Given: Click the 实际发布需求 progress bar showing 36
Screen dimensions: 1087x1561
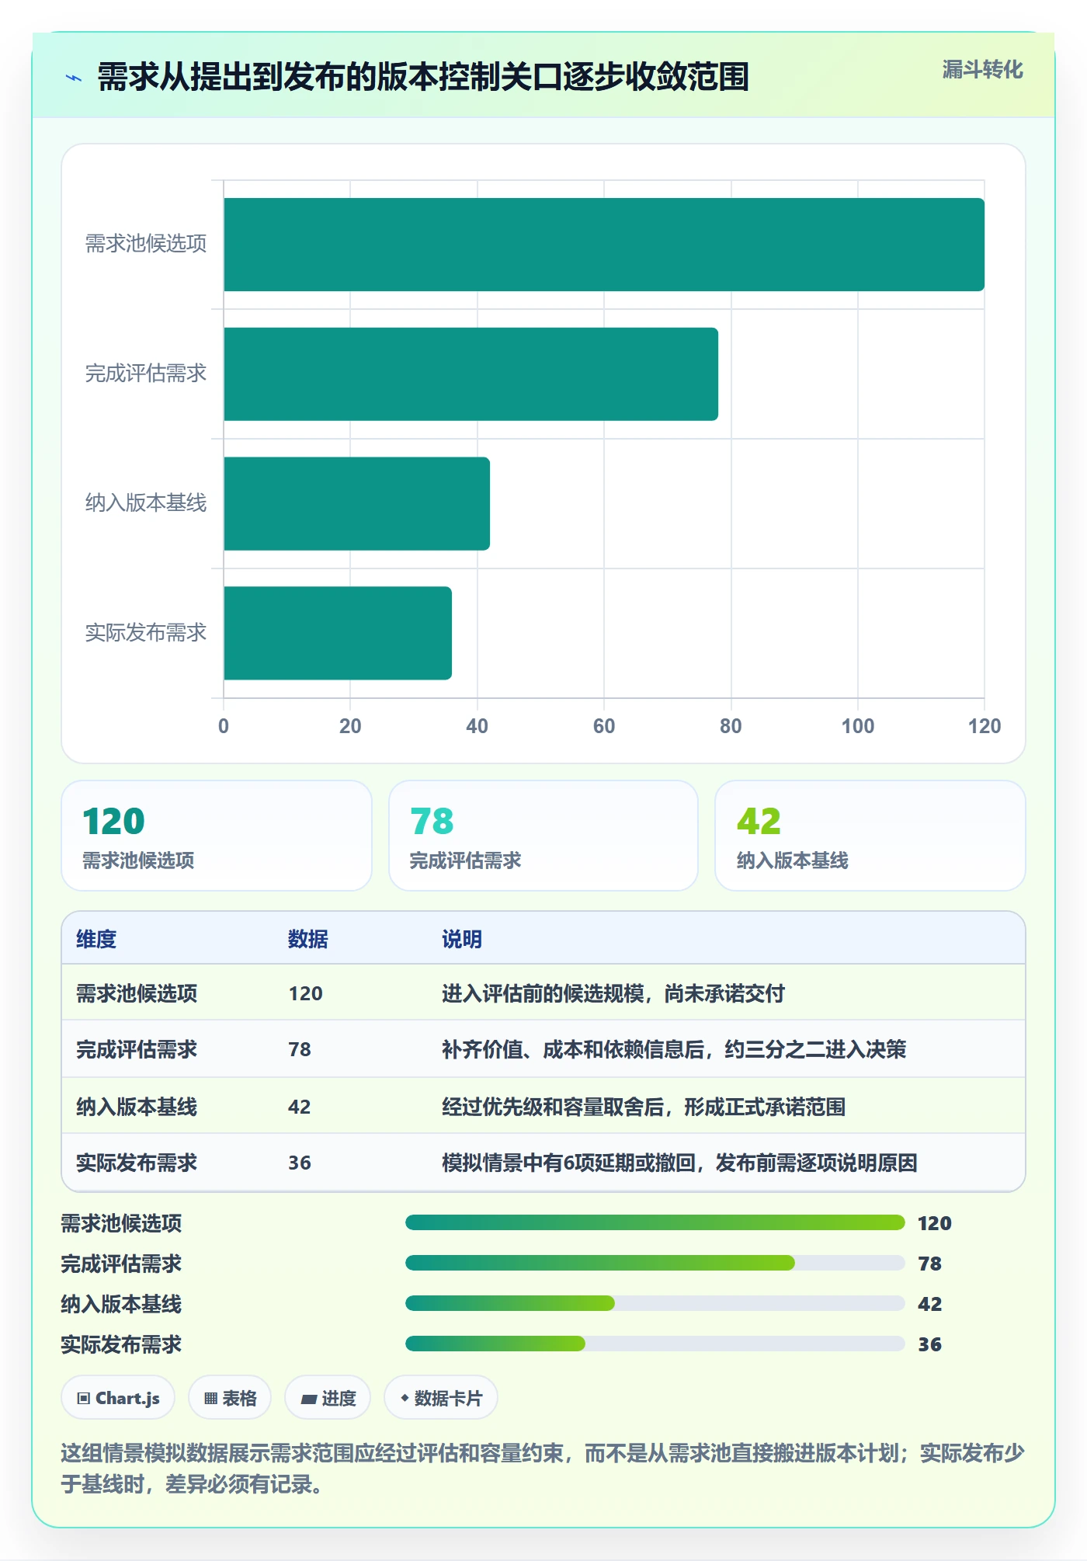Looking at the screenshot, I should [x=655, y=1344].
